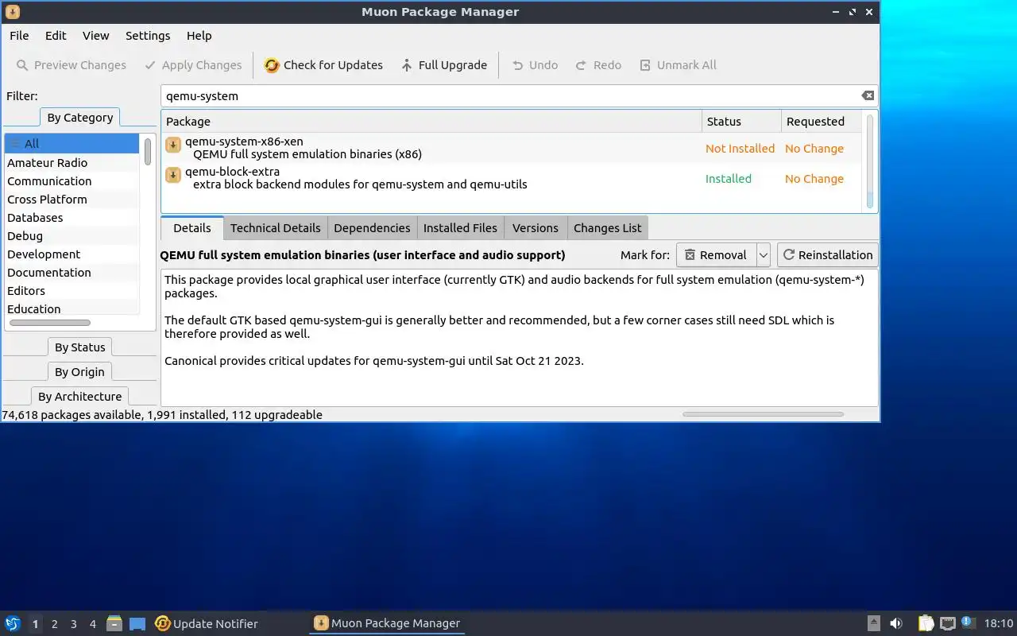Select the Databases category
Viewport: 1017px width, 636px height.
[72, 217]
